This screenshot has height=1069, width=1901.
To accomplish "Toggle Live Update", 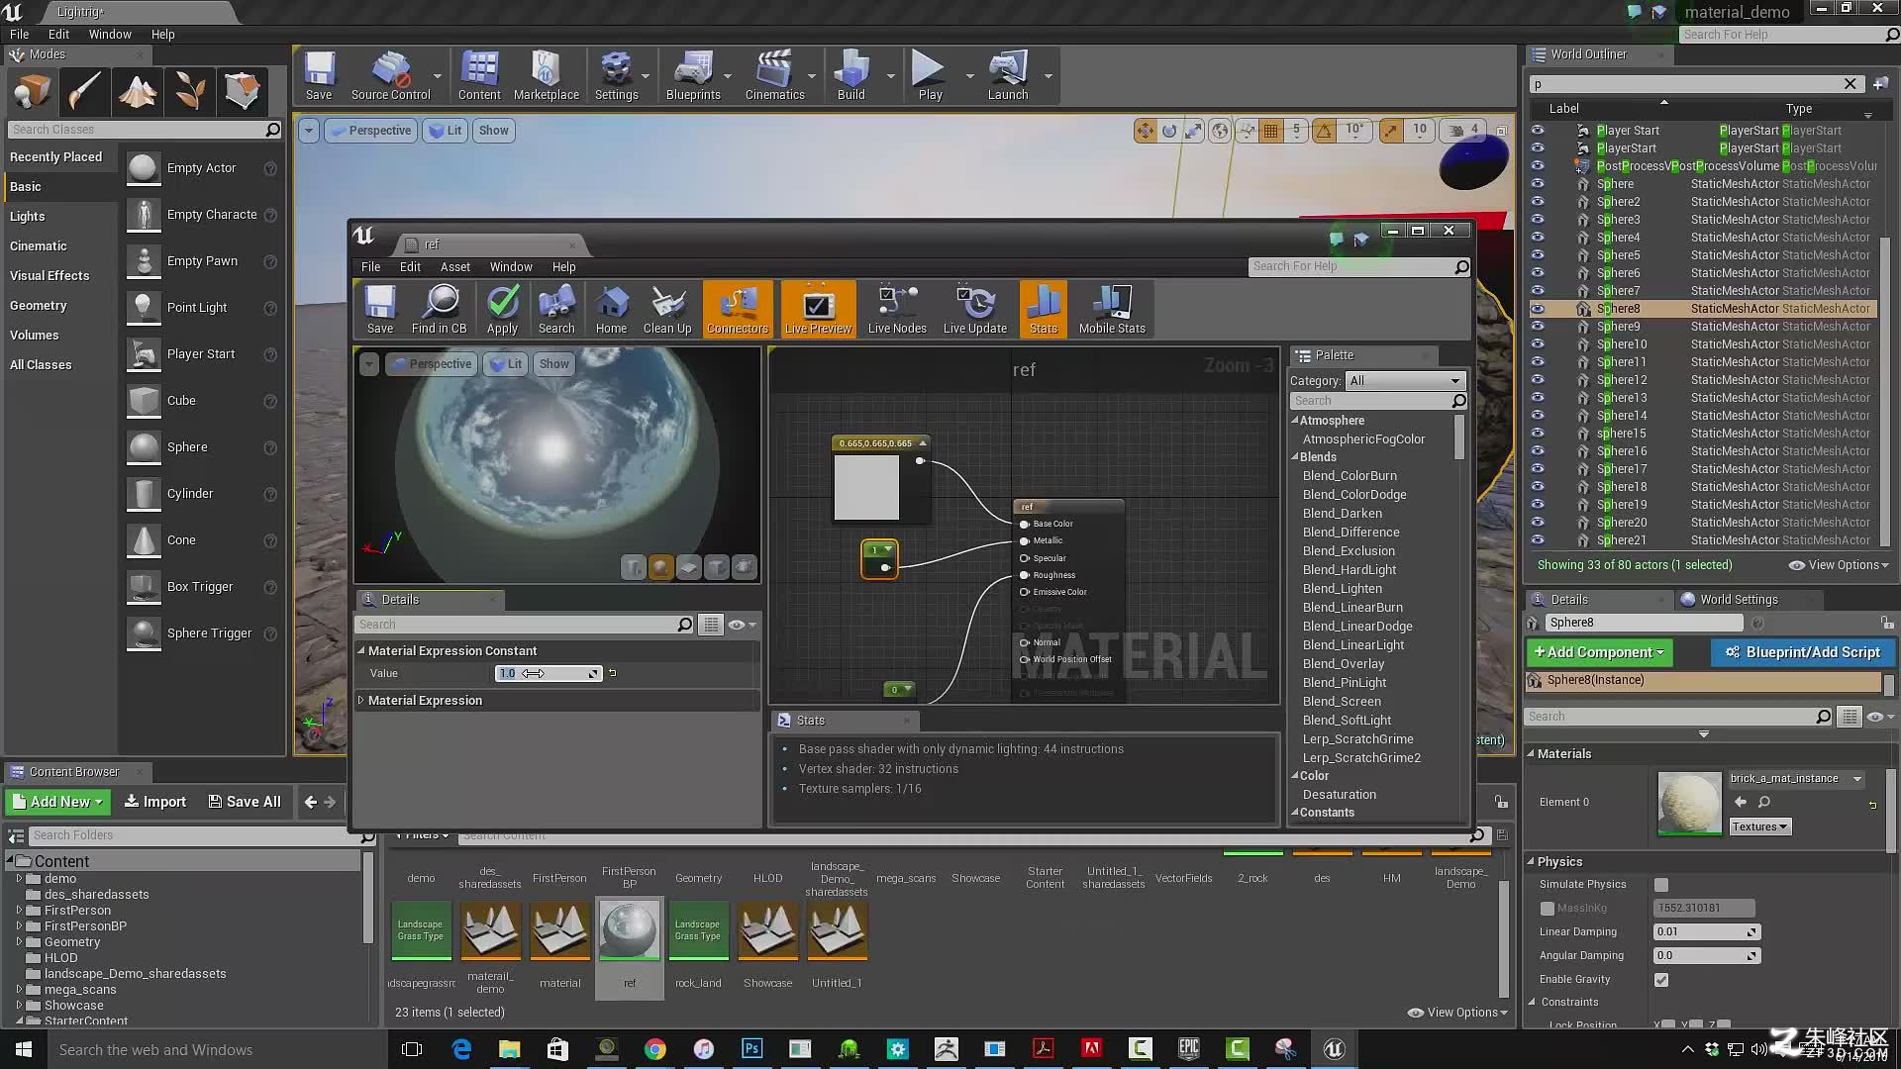I will coord(975,310).
